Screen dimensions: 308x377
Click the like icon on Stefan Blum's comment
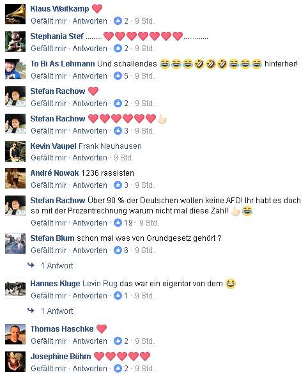tap(118, 250)
